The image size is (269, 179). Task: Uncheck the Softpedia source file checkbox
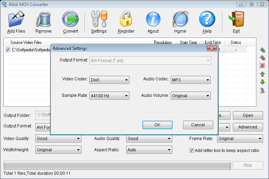[8, 50]
